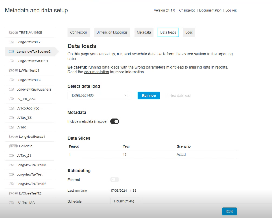Switch to the Dimension Mappings tab
Screen dimensions: 272x218
coord(112,32)
